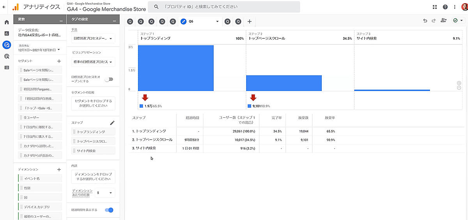468x220 pixels.
Task: Add a new segment with plus icon
Action: tap(59, 61)
